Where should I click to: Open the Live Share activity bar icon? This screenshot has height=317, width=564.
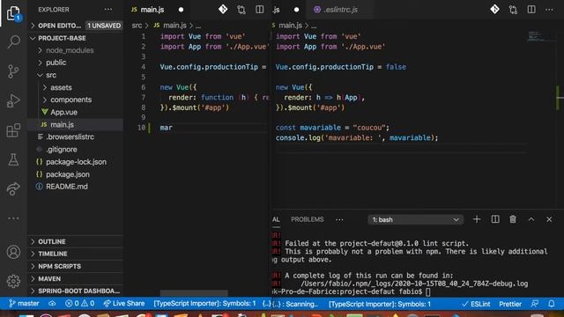click(x=13, y=188)
